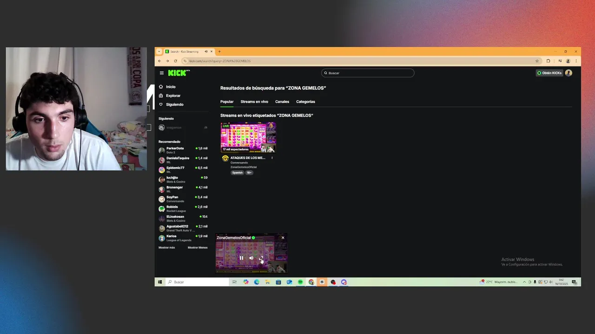Open DanielaTaquire recommended channel
Image resolution: width=595 pixels, height=334 pixels.
[183, 160]
